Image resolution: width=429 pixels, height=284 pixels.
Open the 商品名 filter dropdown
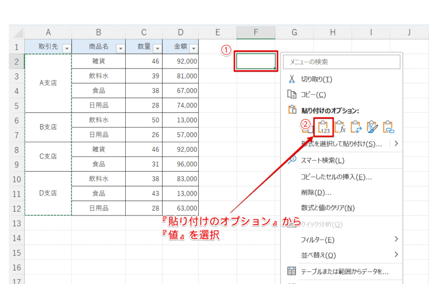point(120,48)
